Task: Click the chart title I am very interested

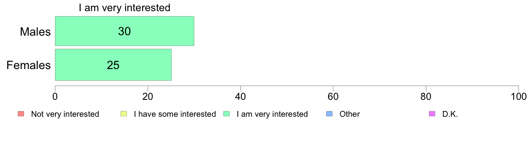Action: (x=125, y=8)
